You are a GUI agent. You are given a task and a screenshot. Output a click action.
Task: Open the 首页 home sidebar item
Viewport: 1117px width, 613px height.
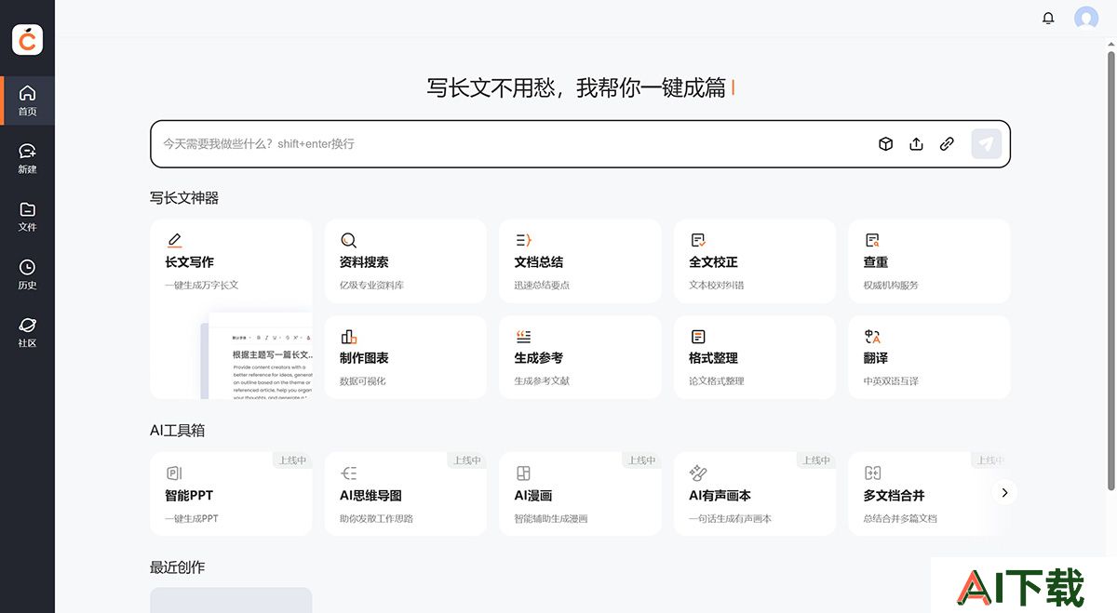coord(27,100)
